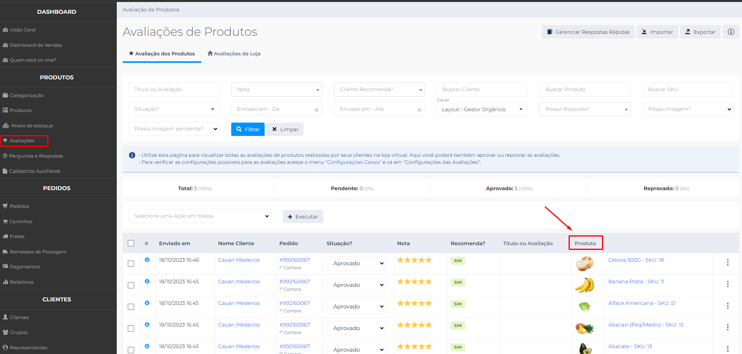Click the info icon beside 18/10/2023 16:46 row

coord(147,260)
